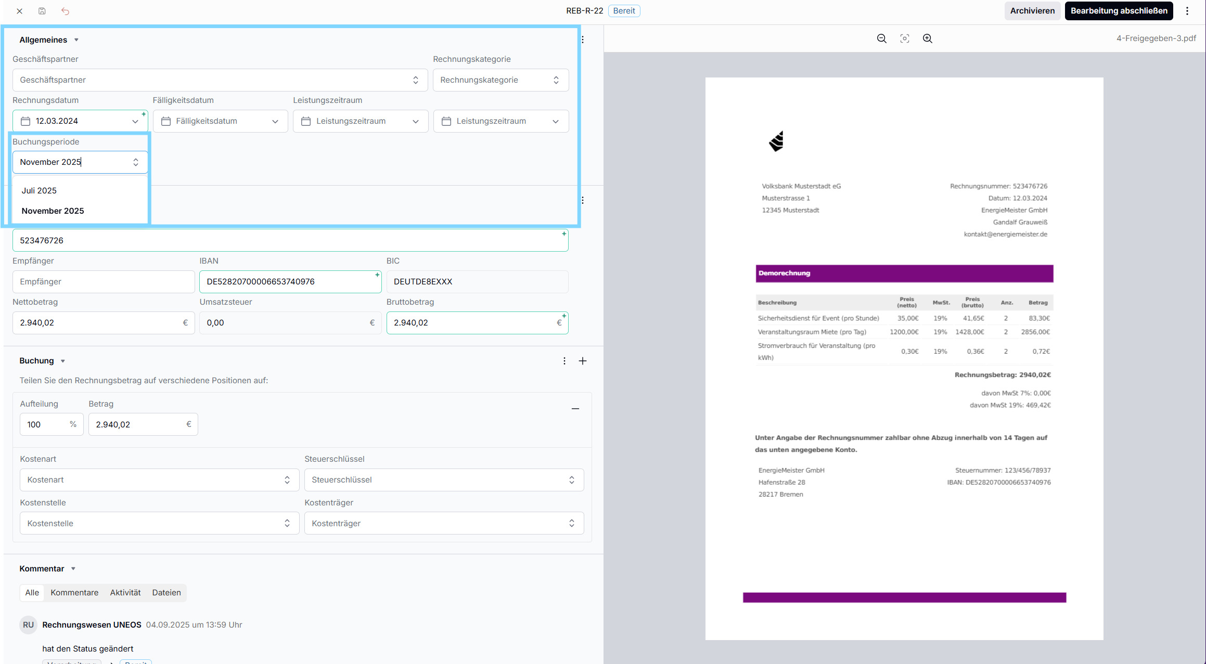Switch to the Dateien tab
The width and height of the screenshot is (1206, 664).
point(166,593)
